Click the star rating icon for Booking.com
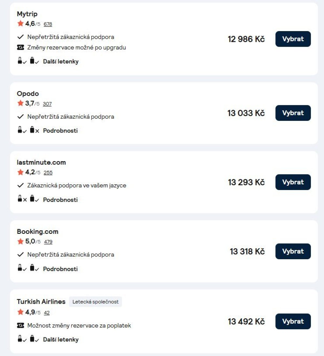This screenshot has height=356, width=324. click(21, 241)
